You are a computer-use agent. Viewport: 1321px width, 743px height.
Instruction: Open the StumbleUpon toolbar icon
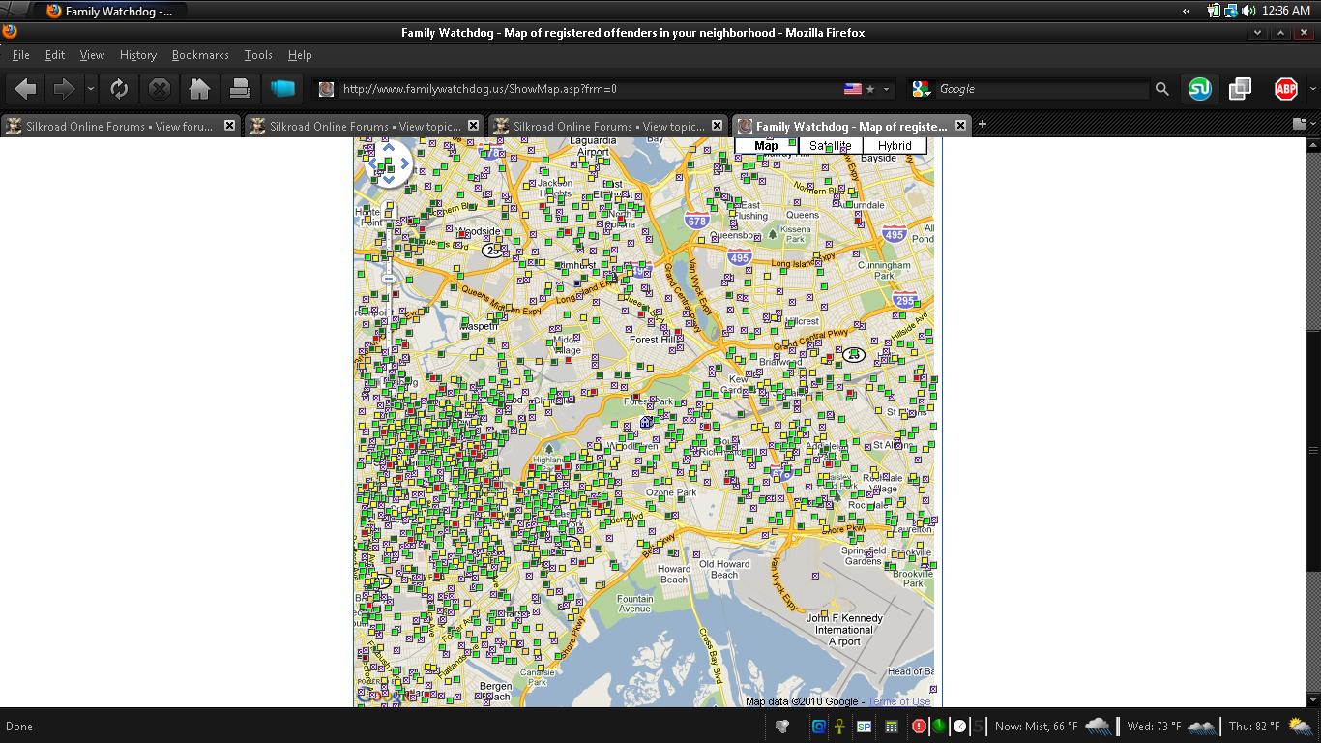[1199, 89]
